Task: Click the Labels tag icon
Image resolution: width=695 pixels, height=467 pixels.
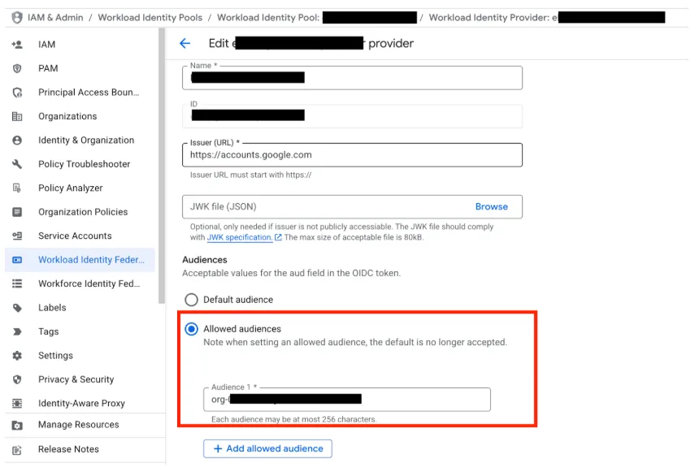Action: tap(17, 308)
